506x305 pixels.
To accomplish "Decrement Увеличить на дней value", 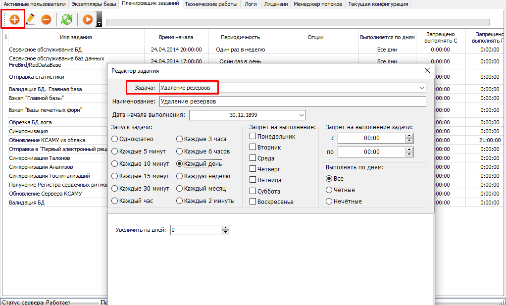I will click(x=226, y=232).
